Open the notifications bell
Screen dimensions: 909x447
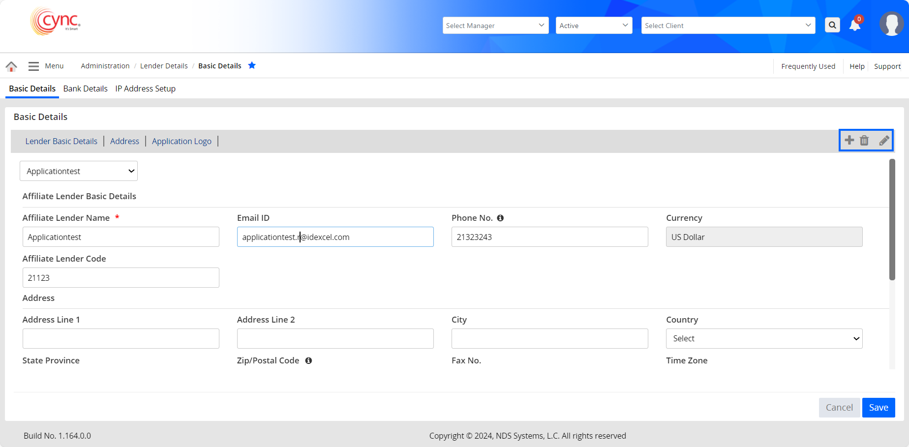(x=855, y=26)
